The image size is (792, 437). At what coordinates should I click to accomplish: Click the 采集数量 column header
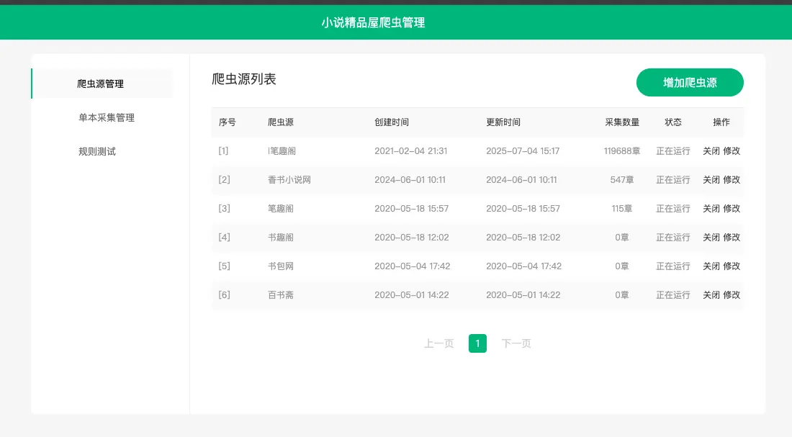pyautogui.click(x=622, y=122)
